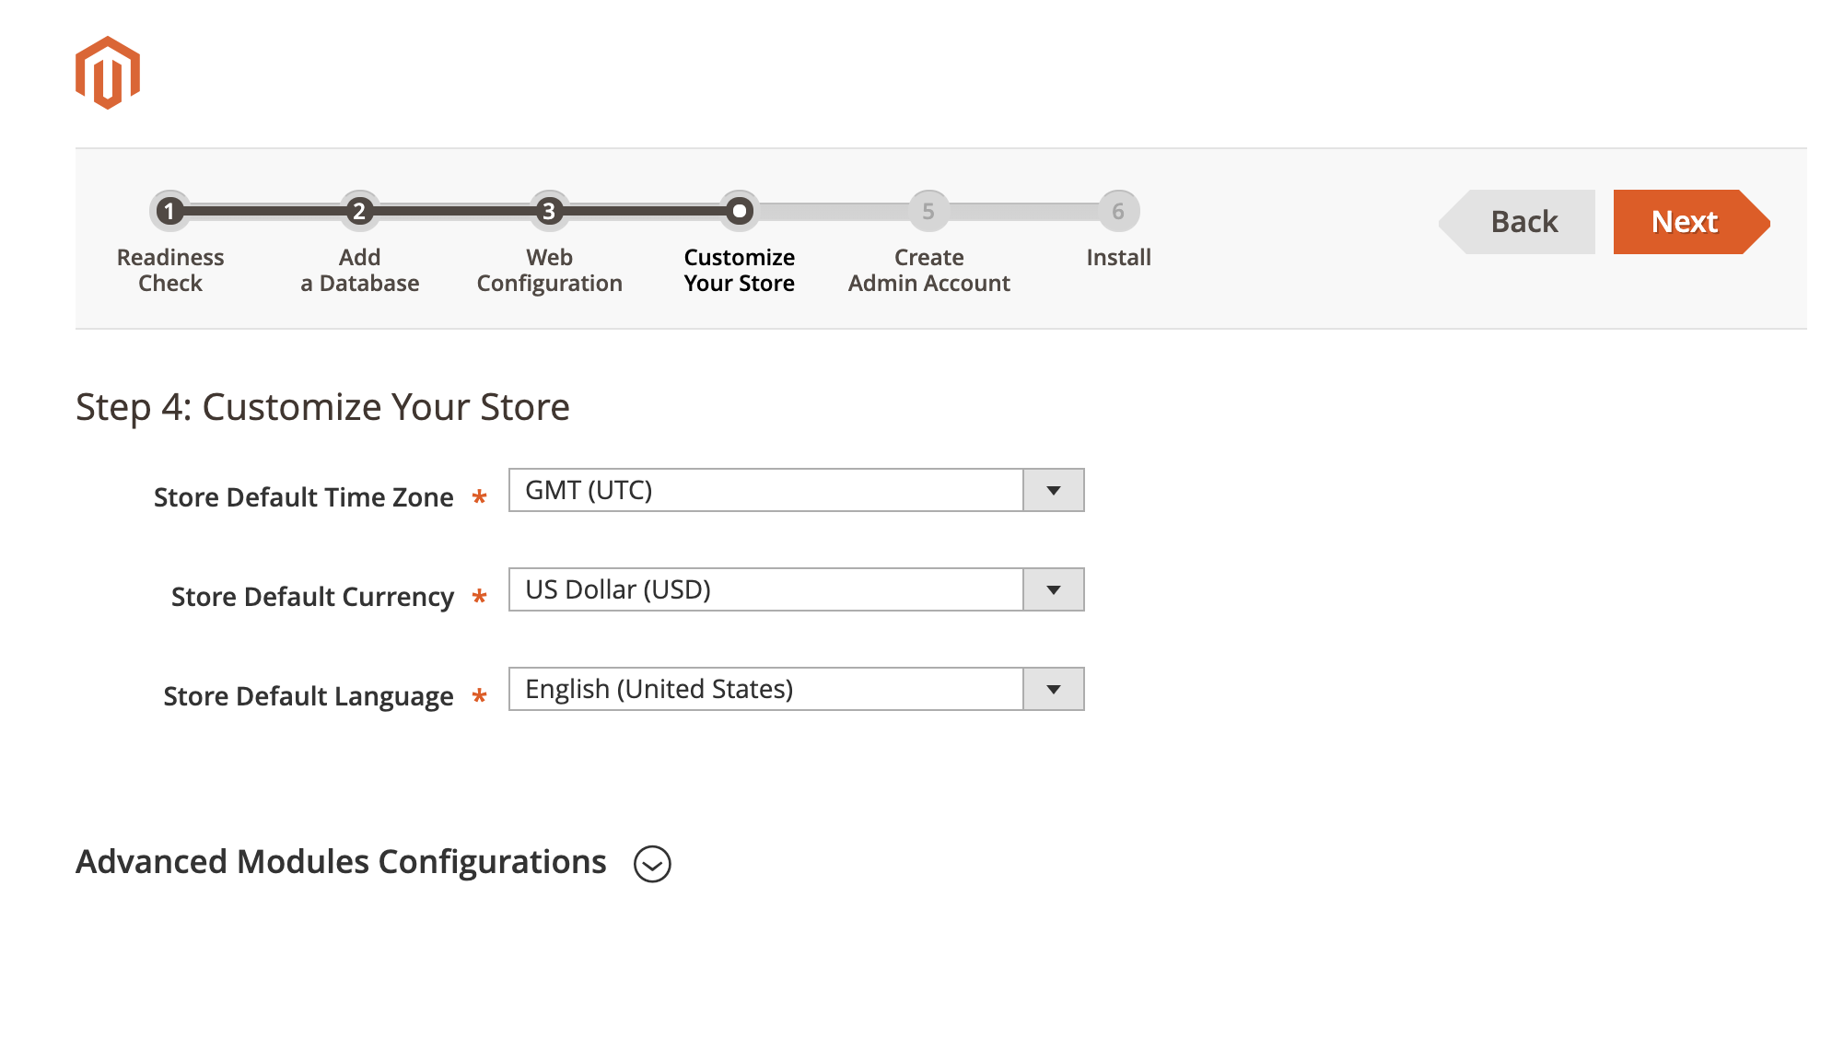The image size is (1844, 1037).
Task: Click the Back button
Action: click(1522, 221)
